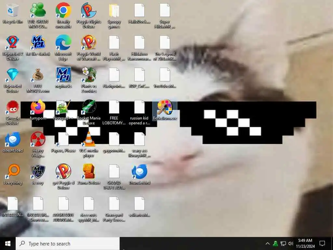Select the Graveyard Party Scree... file
The height and width of the screenshot is (250, 333).
[114, 209]
